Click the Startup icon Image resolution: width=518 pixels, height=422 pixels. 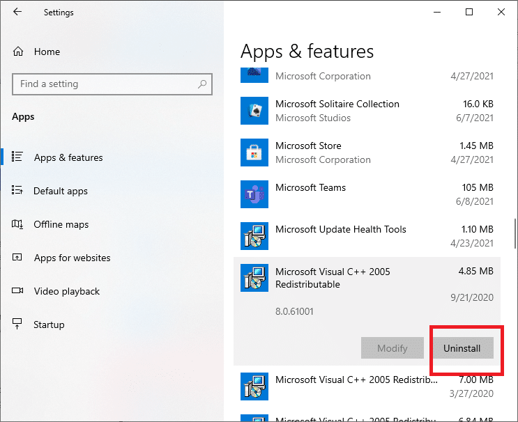click(x=17, y=324)
